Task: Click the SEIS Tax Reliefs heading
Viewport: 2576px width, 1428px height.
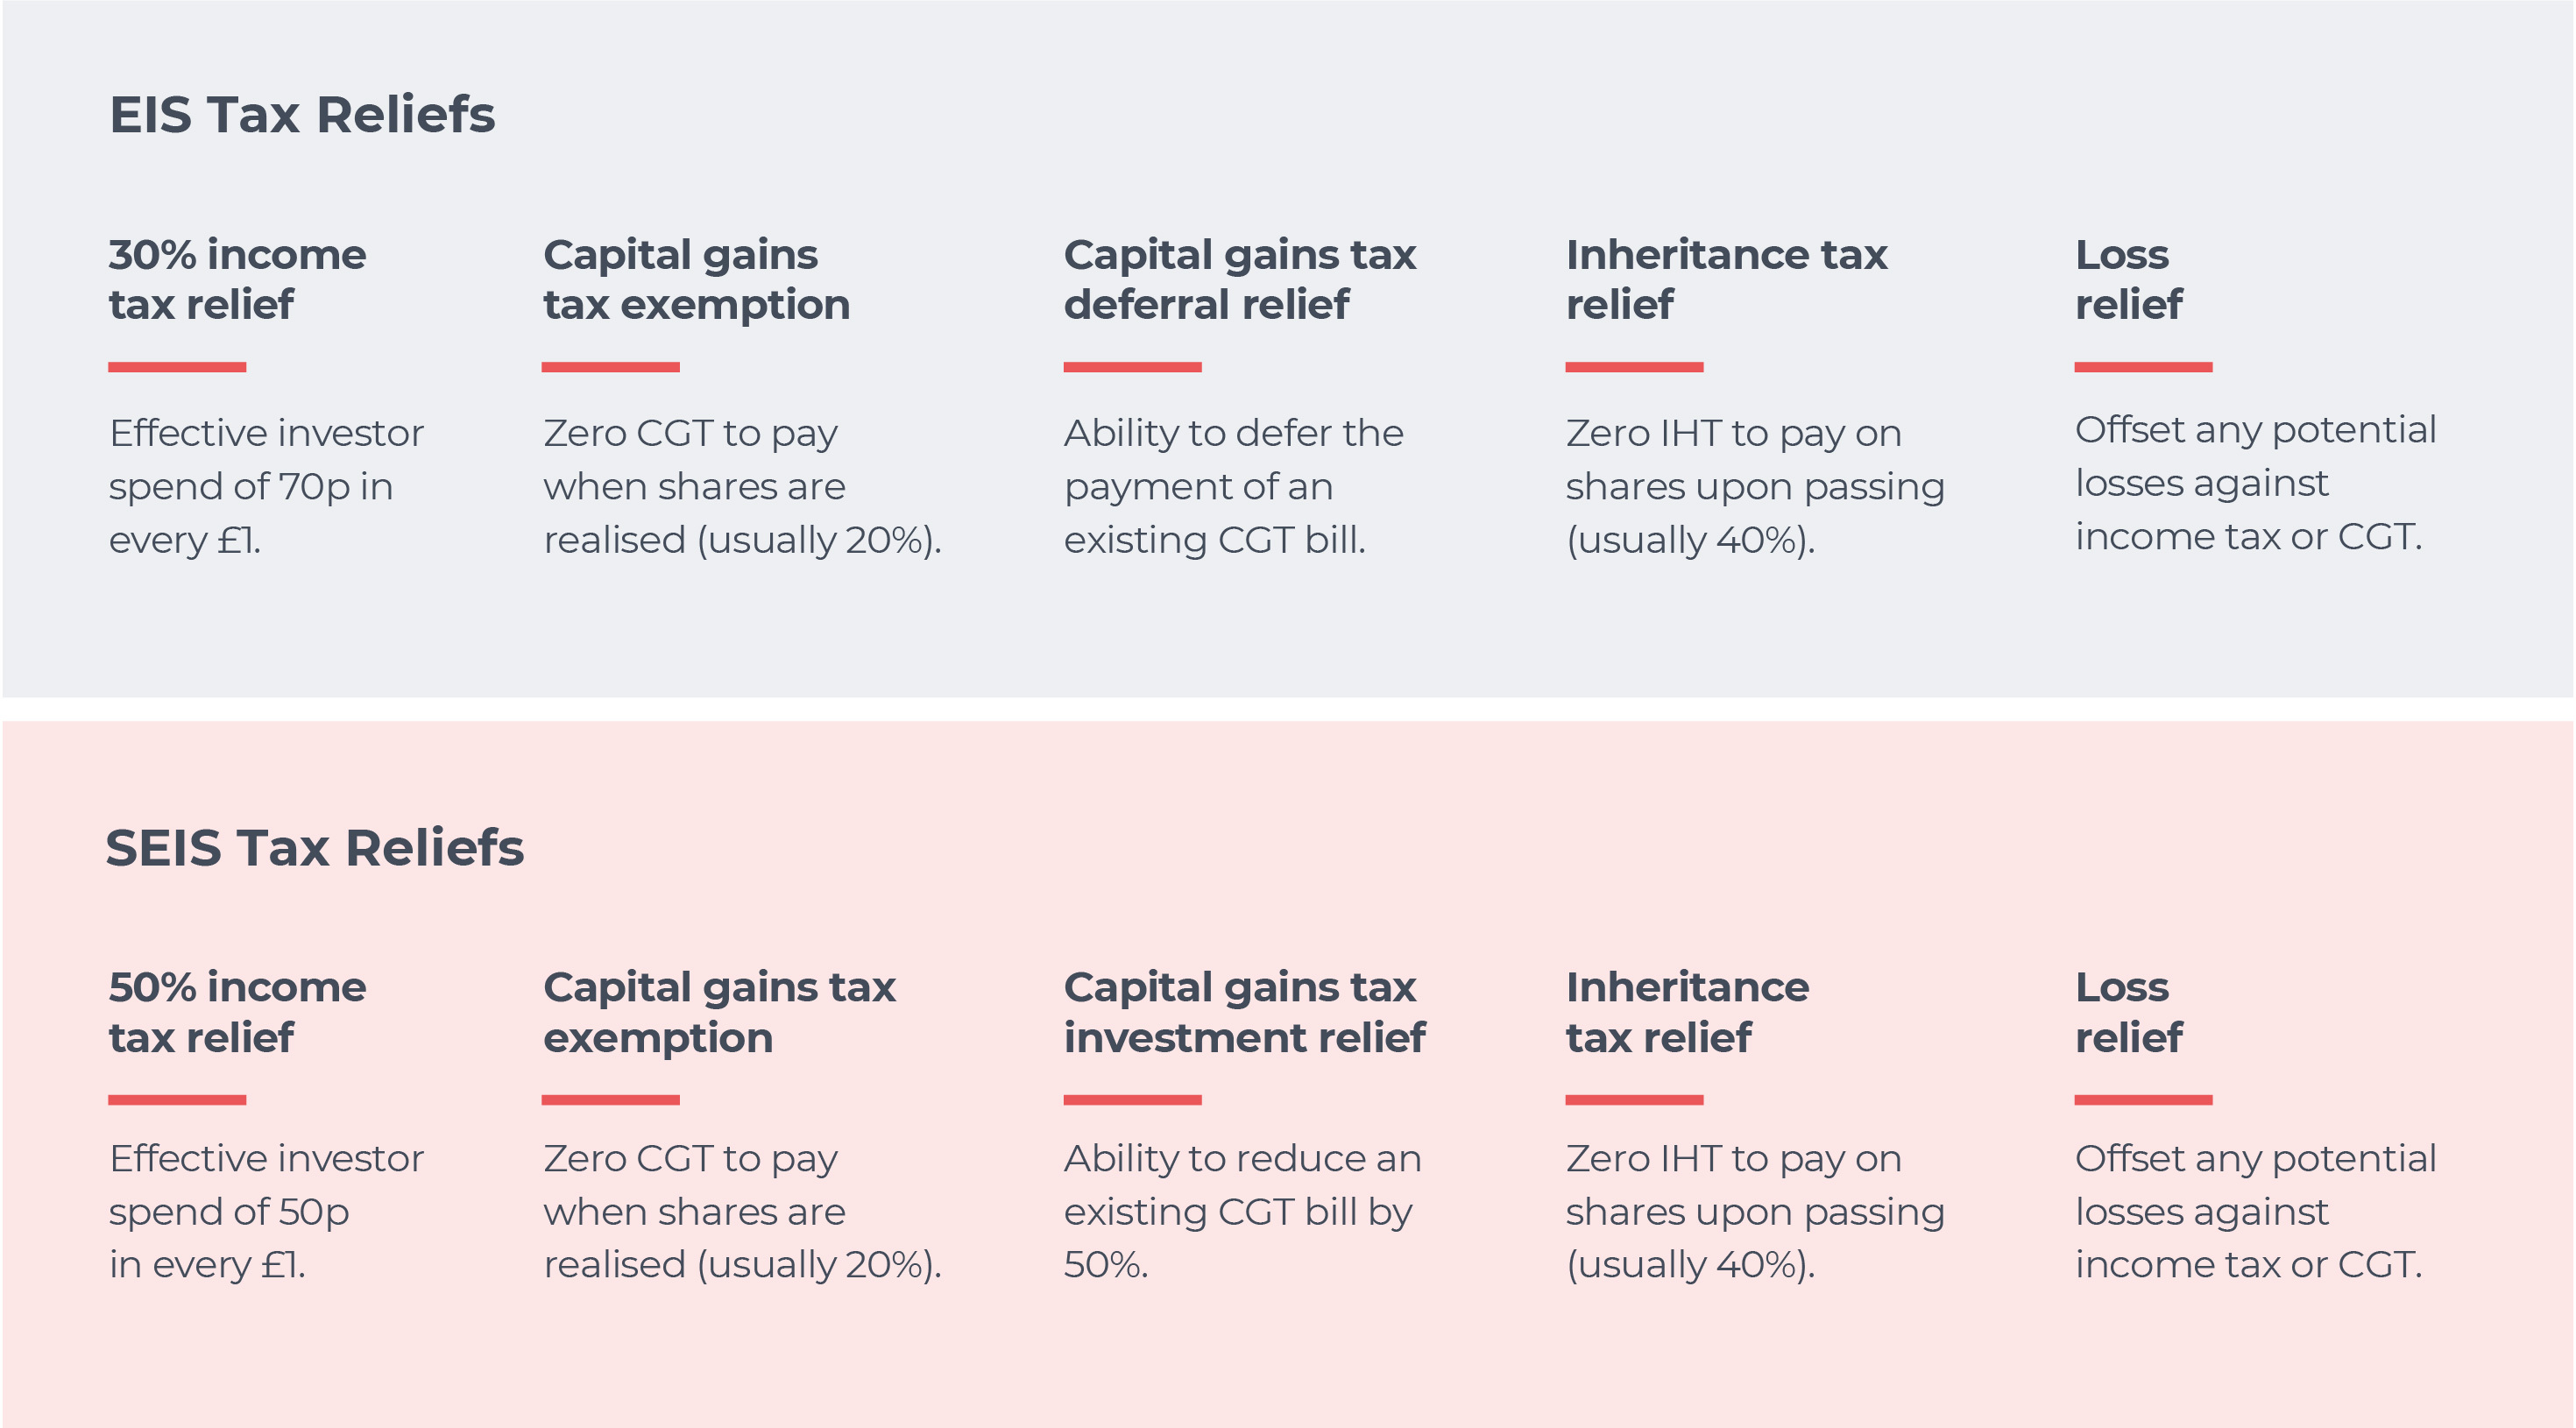Action: [x=314, y=848]
